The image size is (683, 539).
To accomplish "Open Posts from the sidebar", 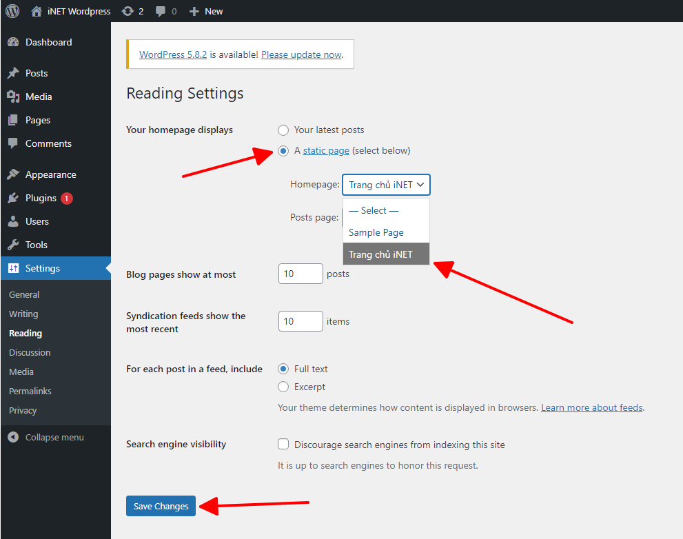I will coord(37,73).
